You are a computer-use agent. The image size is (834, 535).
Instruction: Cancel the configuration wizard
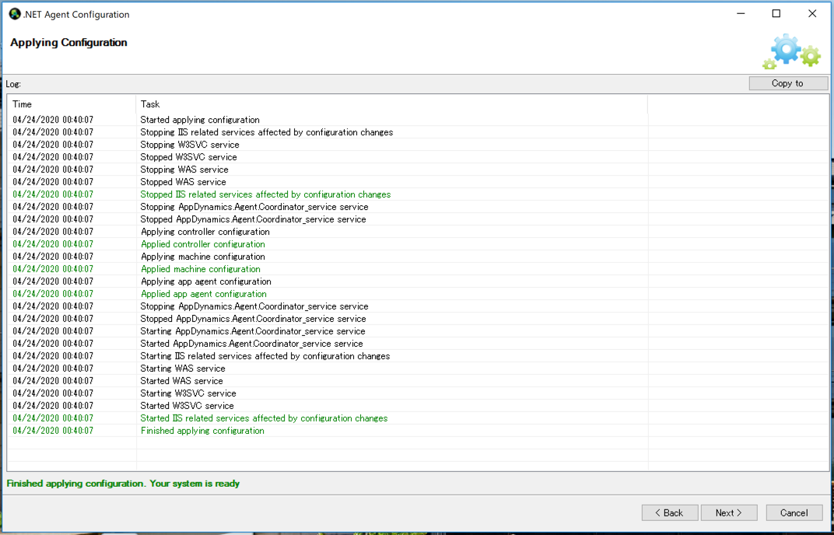pyautogui.click(x=794, y=512)
